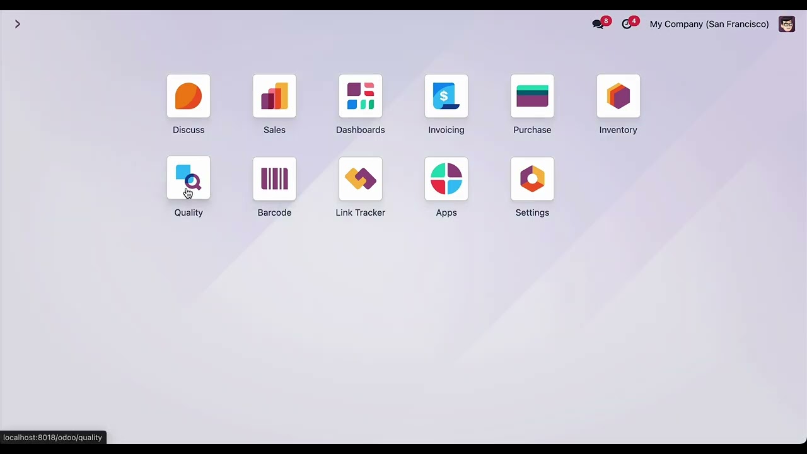Open the Invoicing app
The height and width of the screenshot is (454, 807).
[446, 96]
